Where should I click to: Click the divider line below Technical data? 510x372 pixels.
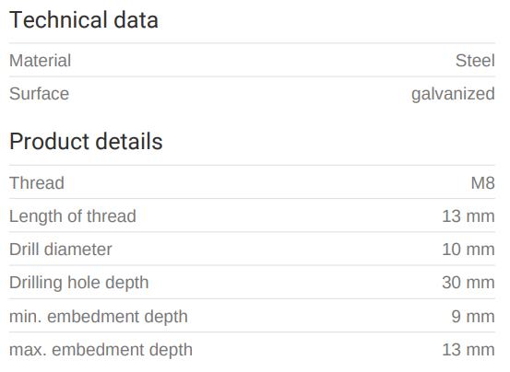pyautogui.click(x=252, y=43)
